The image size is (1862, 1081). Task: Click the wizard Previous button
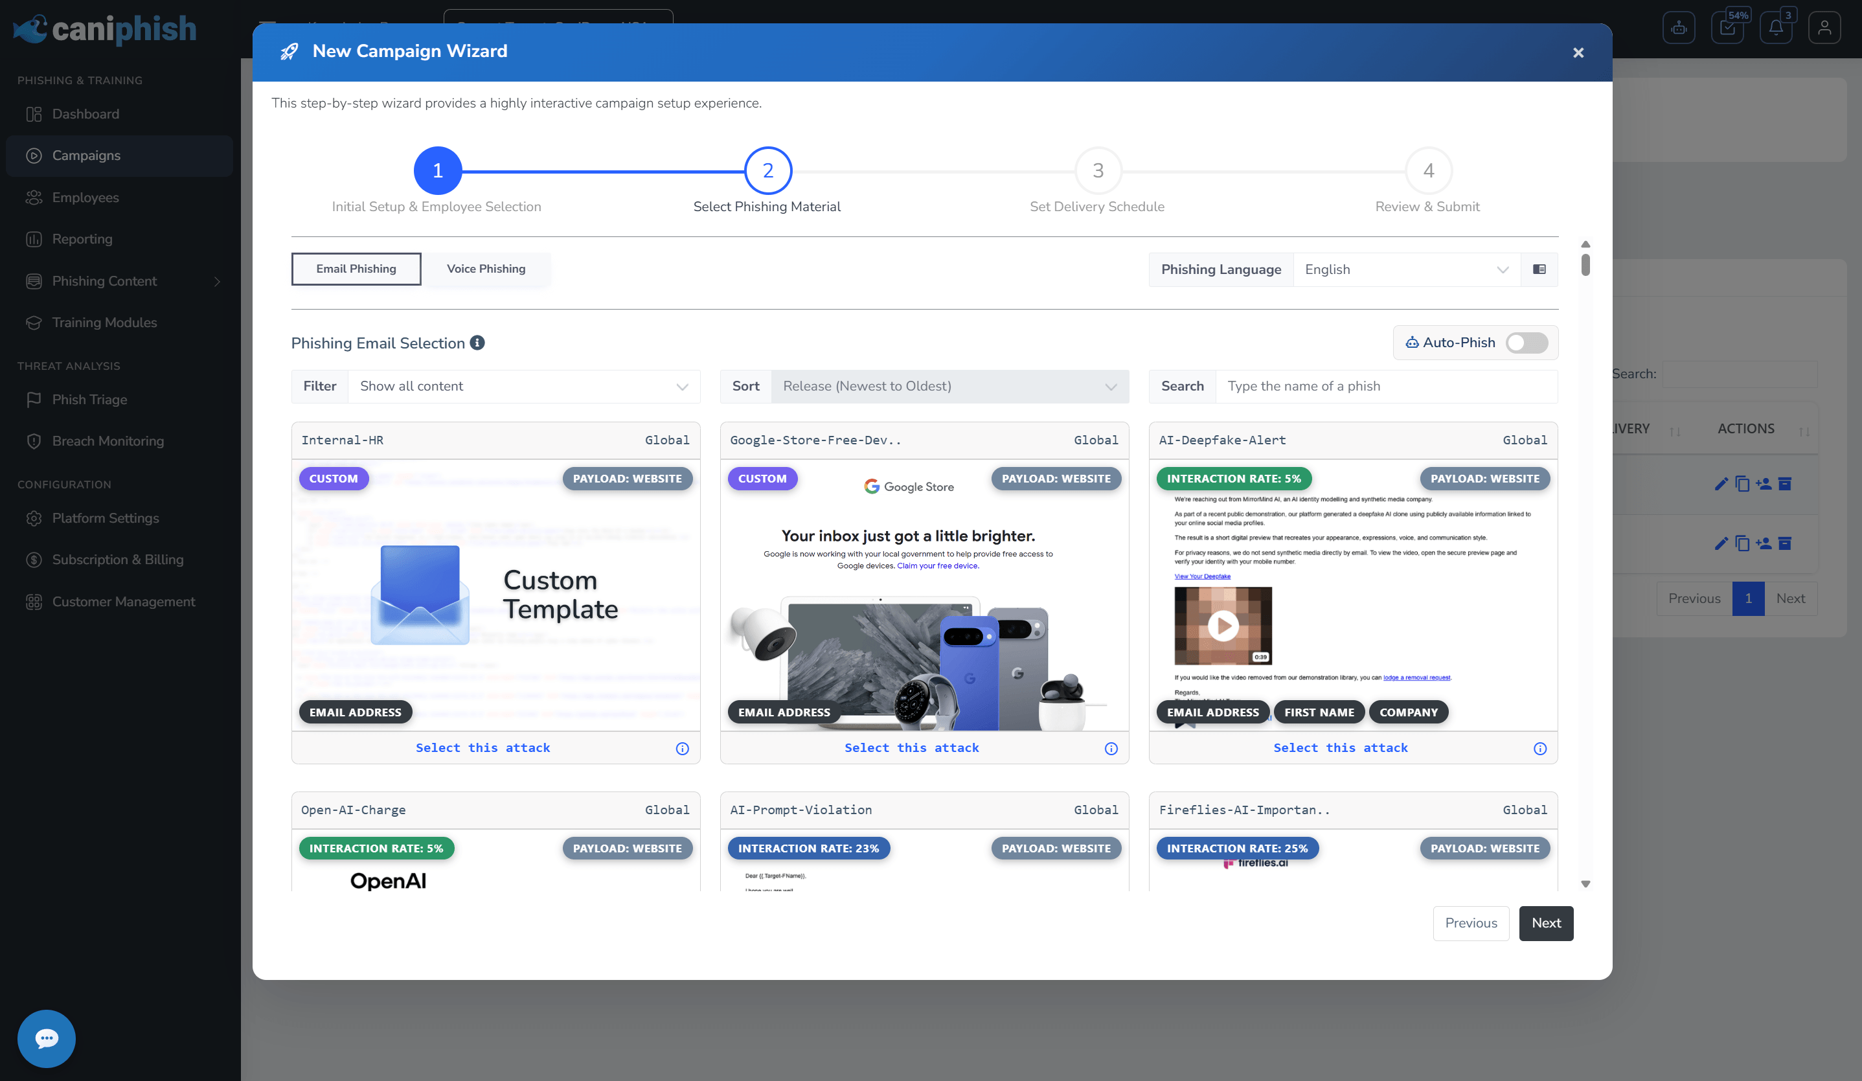1470,923
